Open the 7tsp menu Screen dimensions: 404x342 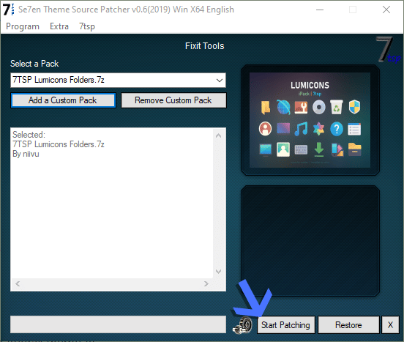pyautogui.click(x=87, y=26)
